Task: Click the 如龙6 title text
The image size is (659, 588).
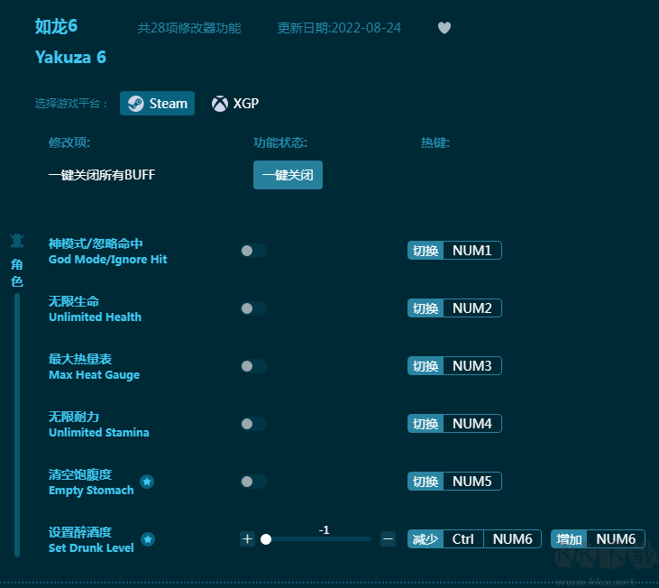Action: (x=56, y=26)
